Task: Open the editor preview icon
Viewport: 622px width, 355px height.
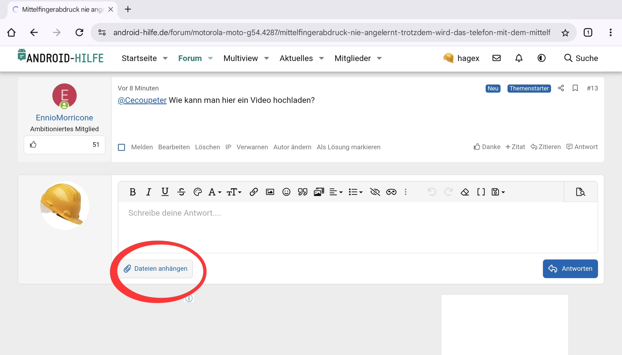Action: pyautogui.click(x=581, y=192)
